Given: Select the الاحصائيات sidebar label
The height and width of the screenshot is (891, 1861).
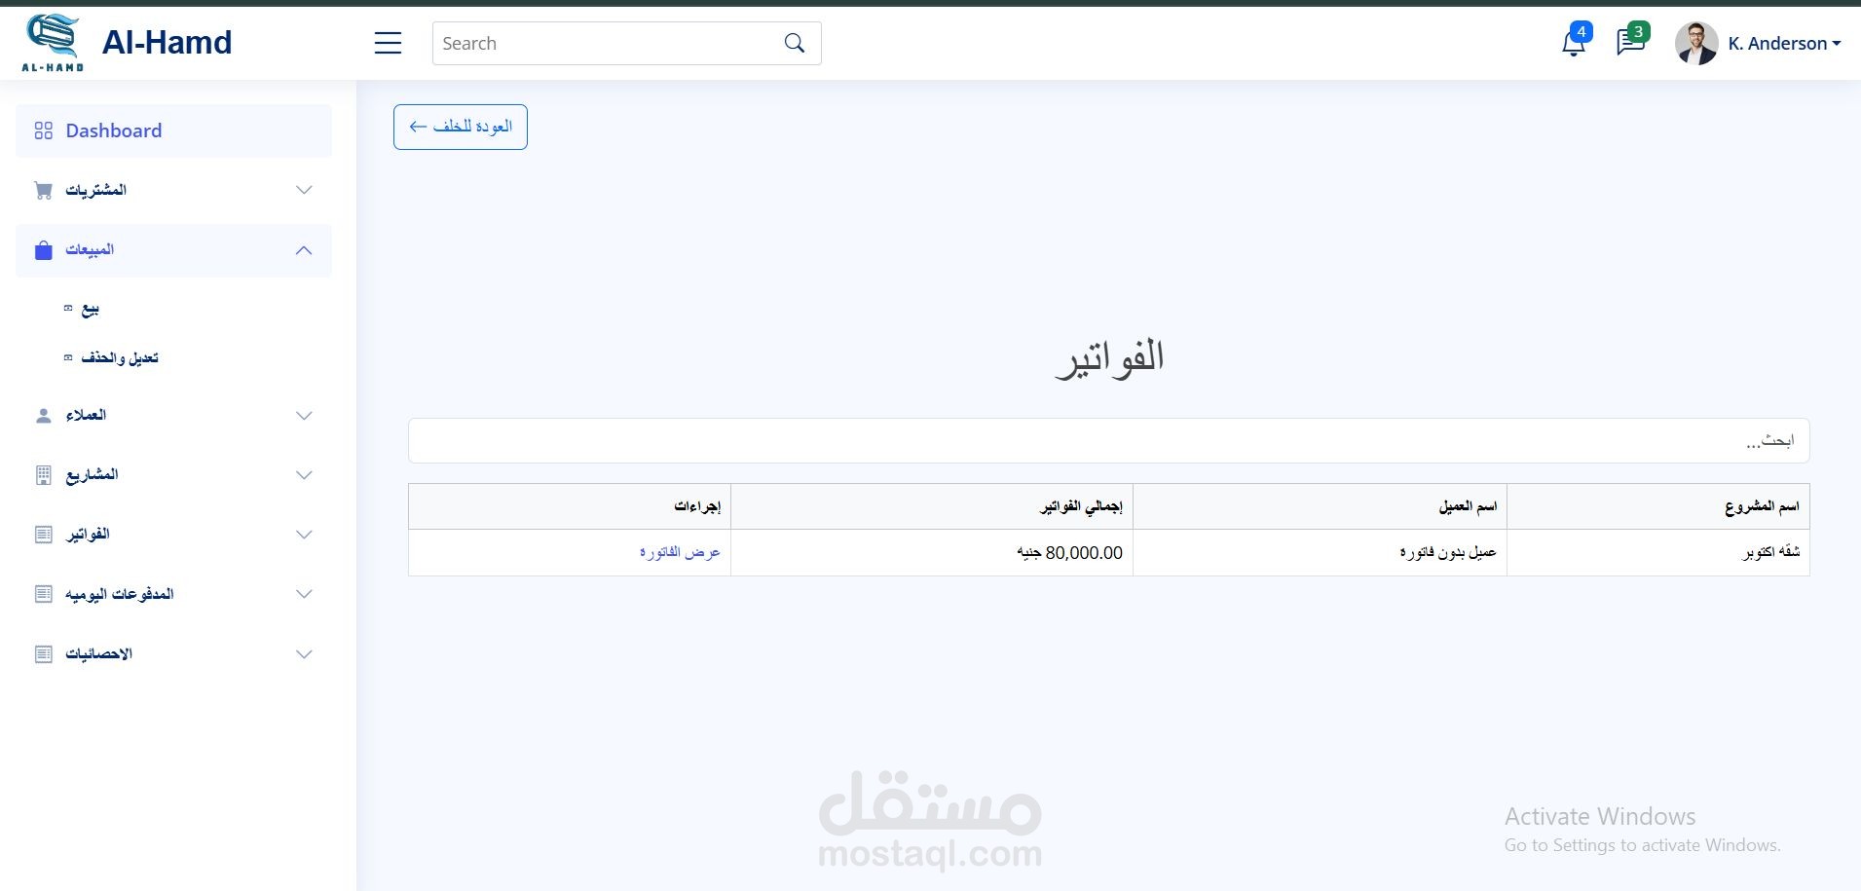Looking at the screenshot, I should pyautogui.click(x=98, y=654).
